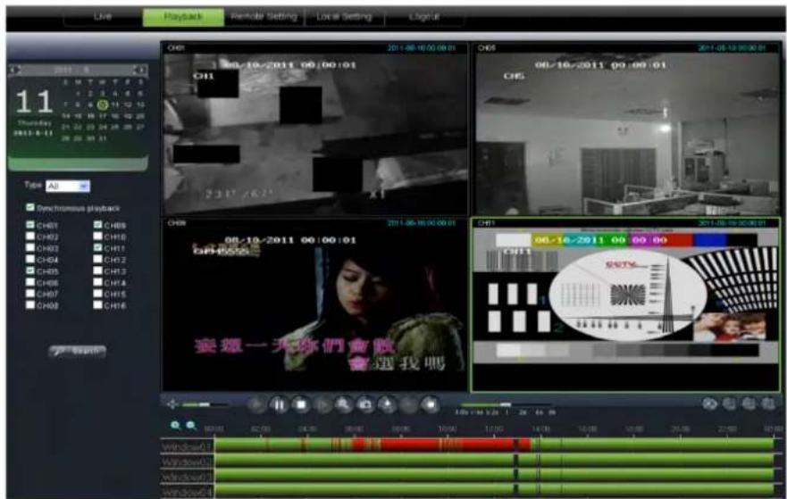The image size is (787, 499).
Task: Check the CH13 channel checkbox
Action: pos(98,270)
